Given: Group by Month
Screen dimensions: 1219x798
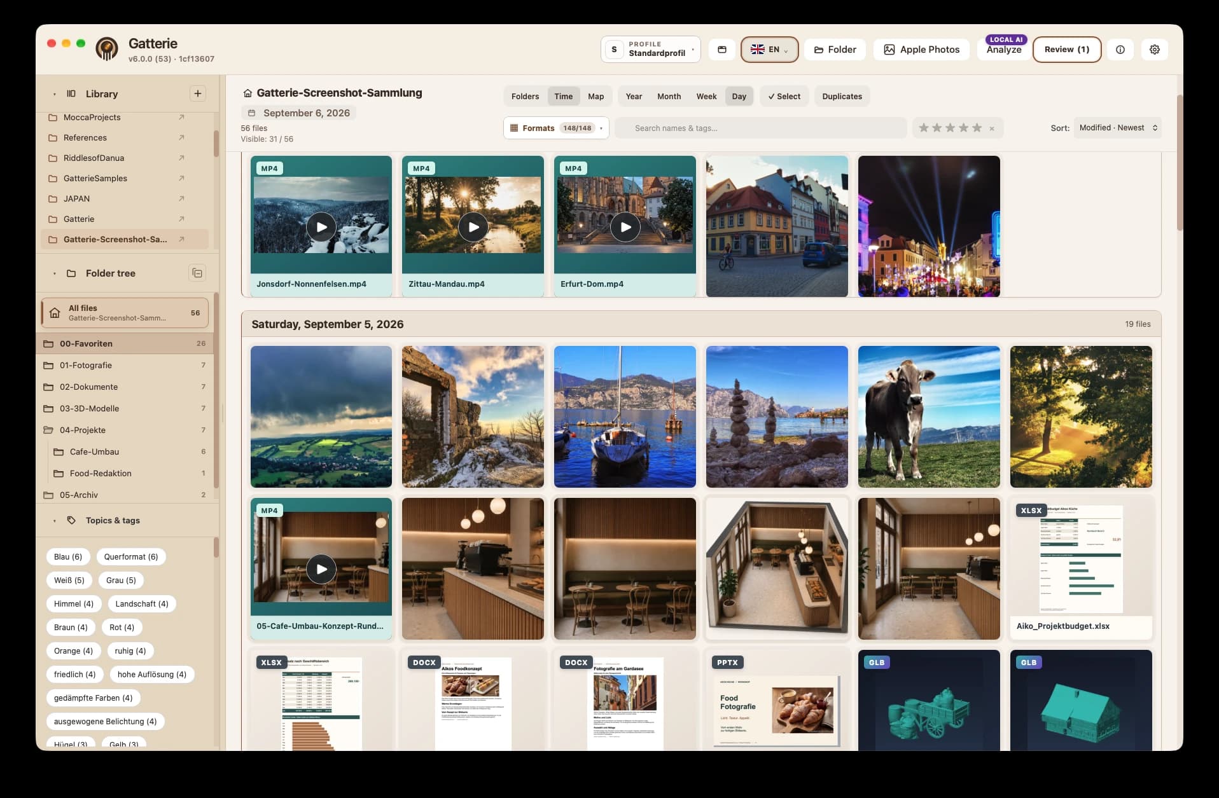Looking at the screenshot, I should [669, 97].
